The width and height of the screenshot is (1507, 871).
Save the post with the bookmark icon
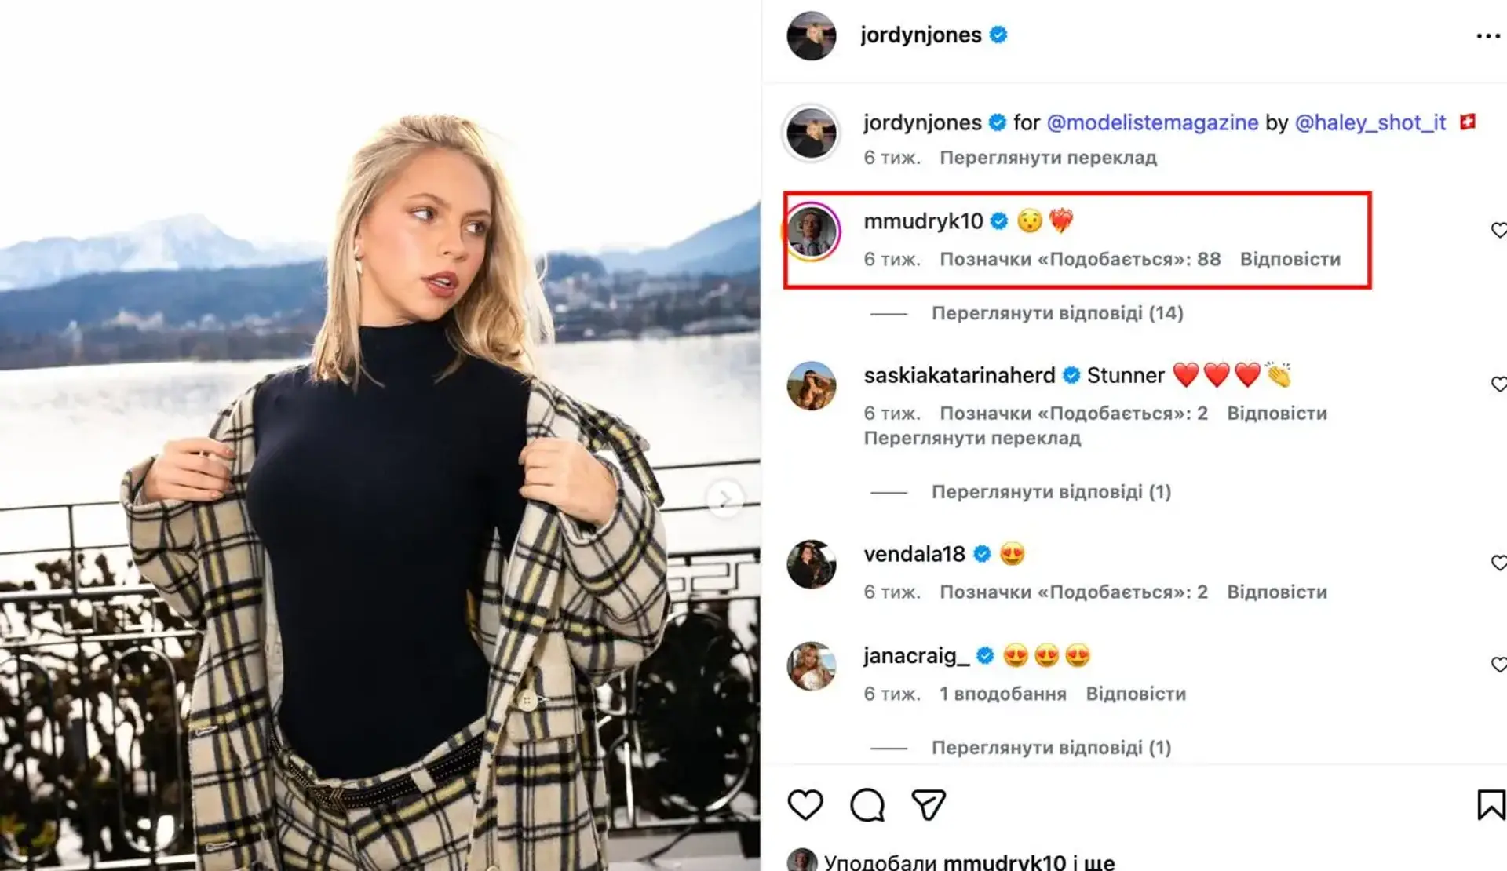coord(1490,805)
